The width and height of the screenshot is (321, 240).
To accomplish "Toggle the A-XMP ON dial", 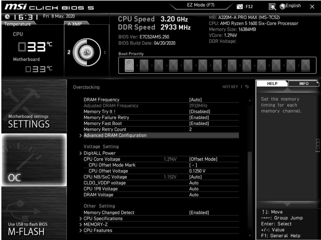I will (x=87, y=52).
